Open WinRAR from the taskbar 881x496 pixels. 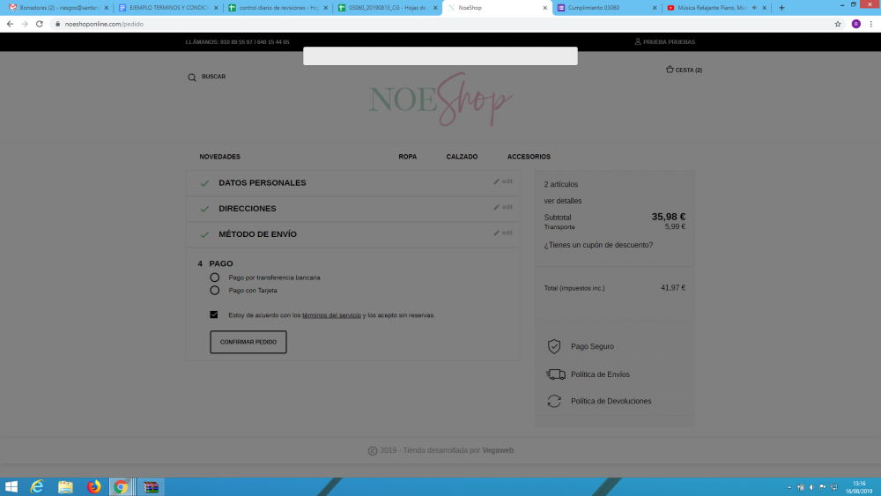click(x=151, y=487)
